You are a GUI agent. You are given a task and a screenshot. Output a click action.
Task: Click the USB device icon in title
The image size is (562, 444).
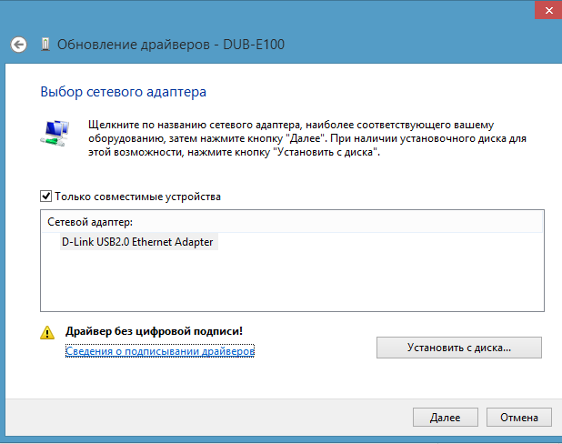(45, 44)
